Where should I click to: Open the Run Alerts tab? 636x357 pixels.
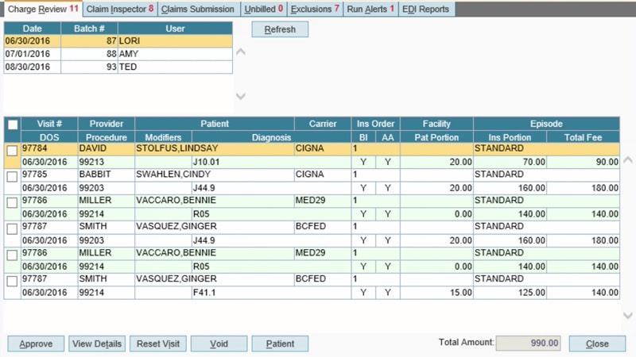coord(370,9)
